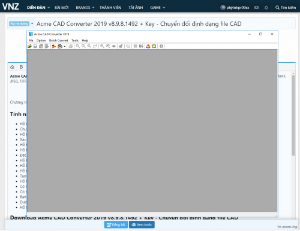300x231 pixels.
Task: Expand arrow beside the layout toolbar icon
Action: (64, 47)
